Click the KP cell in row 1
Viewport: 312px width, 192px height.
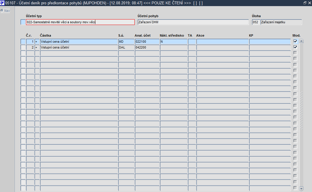(x=270, y=42)
